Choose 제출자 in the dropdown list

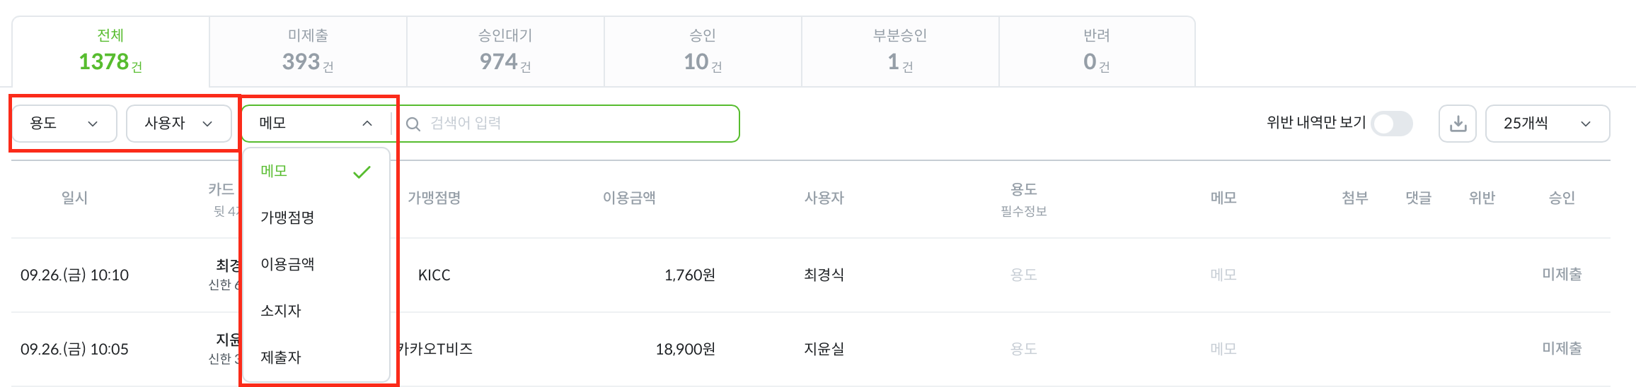point(281,357)
